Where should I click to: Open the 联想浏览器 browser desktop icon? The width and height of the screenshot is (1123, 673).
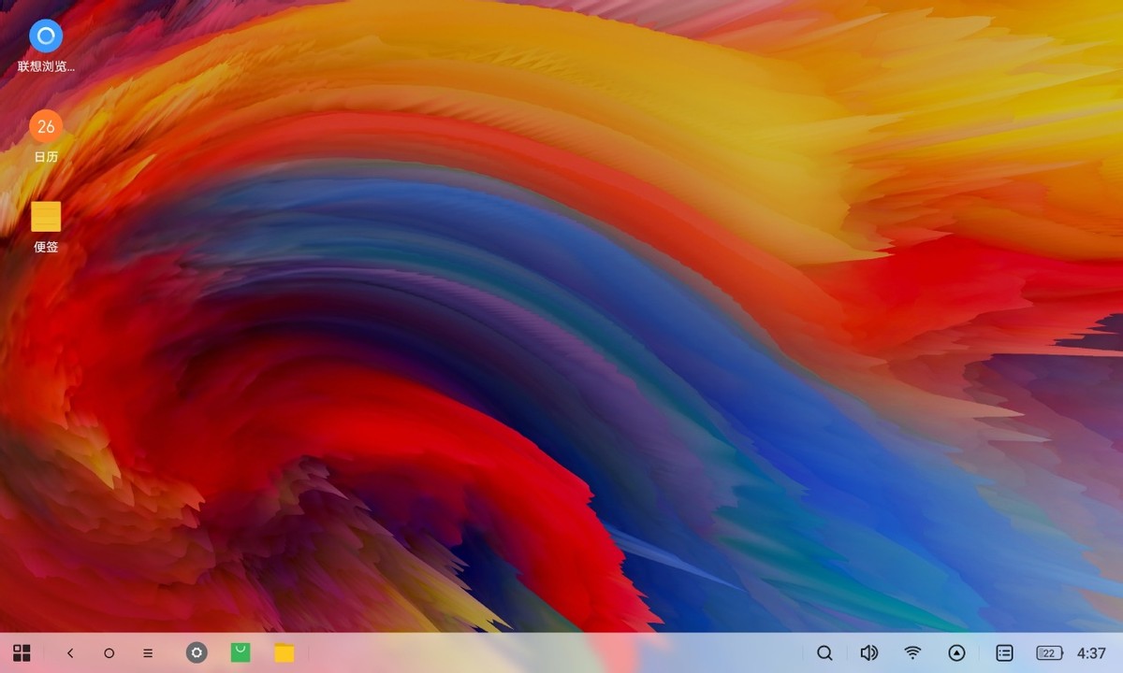click(46, 36)
